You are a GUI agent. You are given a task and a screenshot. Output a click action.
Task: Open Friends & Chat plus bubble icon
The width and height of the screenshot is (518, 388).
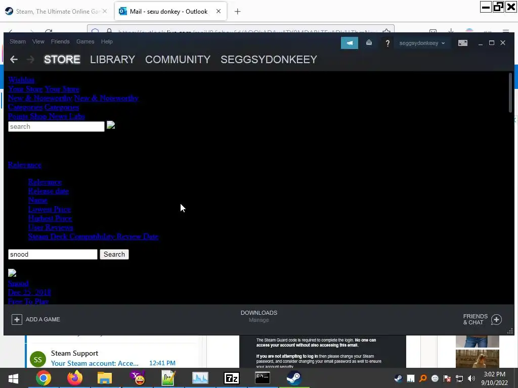click(496, 319)
